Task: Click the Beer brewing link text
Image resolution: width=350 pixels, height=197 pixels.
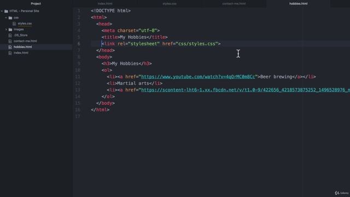Action: [x=276, y=77]
